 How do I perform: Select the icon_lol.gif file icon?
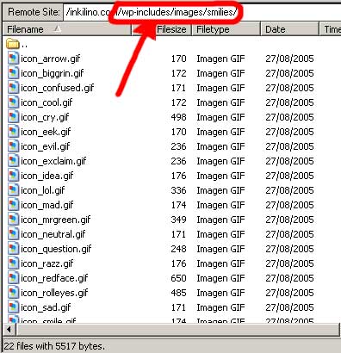tap(13, 190)
